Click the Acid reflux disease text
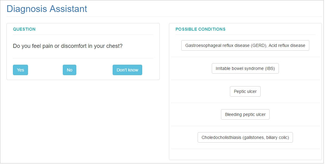The image size is (325, 165). click(287, 45)
